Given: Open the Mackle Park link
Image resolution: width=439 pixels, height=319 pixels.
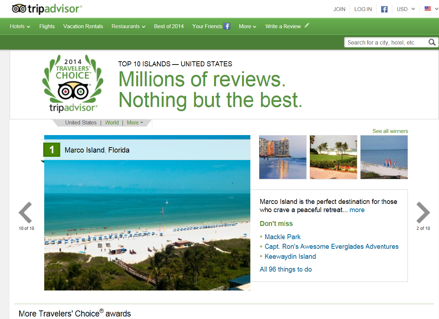Looking at the screenshot, I should pyautogui.click(x=282, y=237).
